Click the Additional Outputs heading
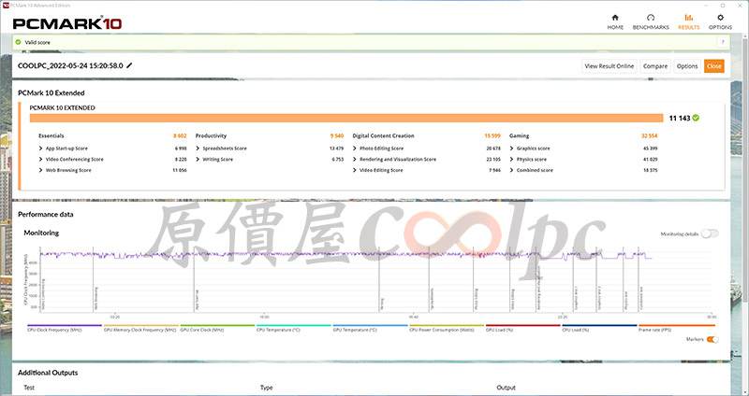 (48, 373)
